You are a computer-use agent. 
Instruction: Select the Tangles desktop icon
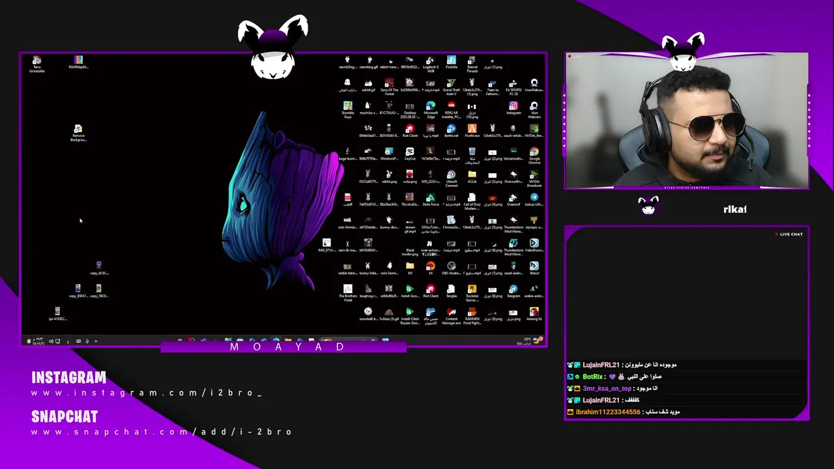tap(451, 291)
